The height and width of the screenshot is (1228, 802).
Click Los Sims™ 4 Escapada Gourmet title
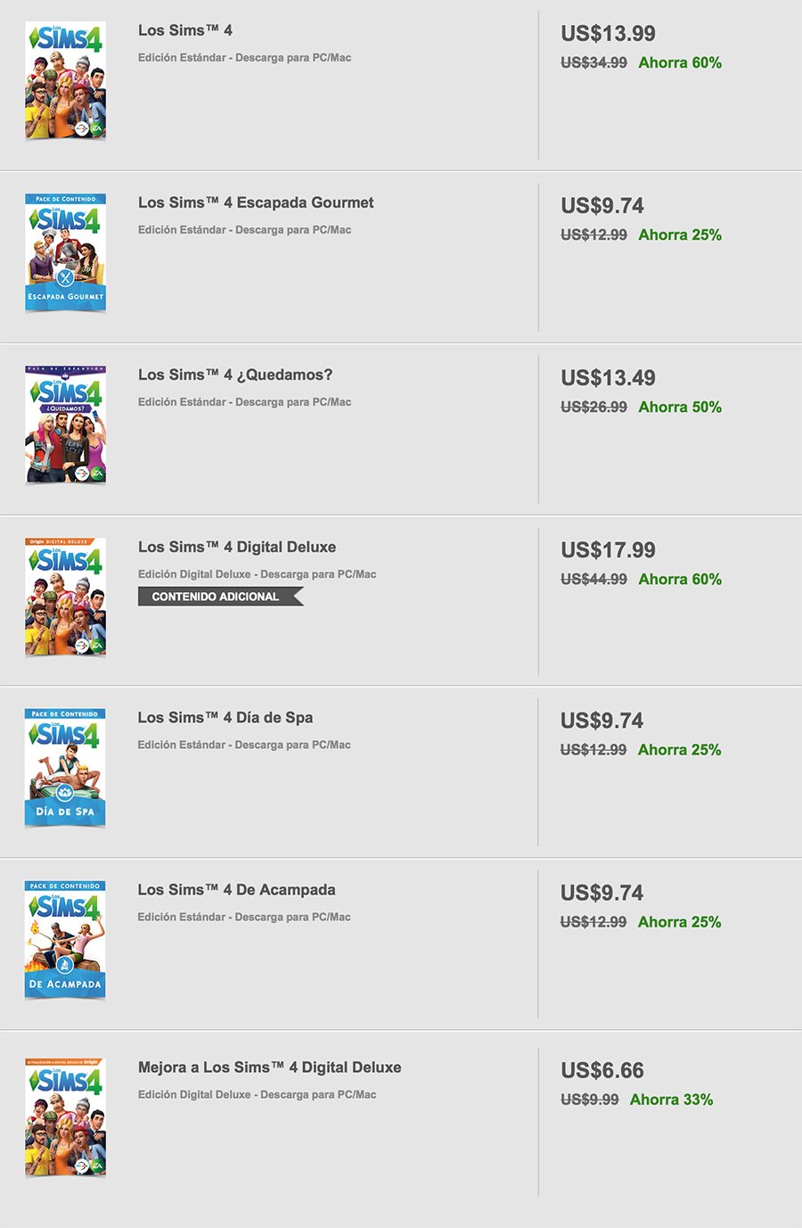(256, 202)
